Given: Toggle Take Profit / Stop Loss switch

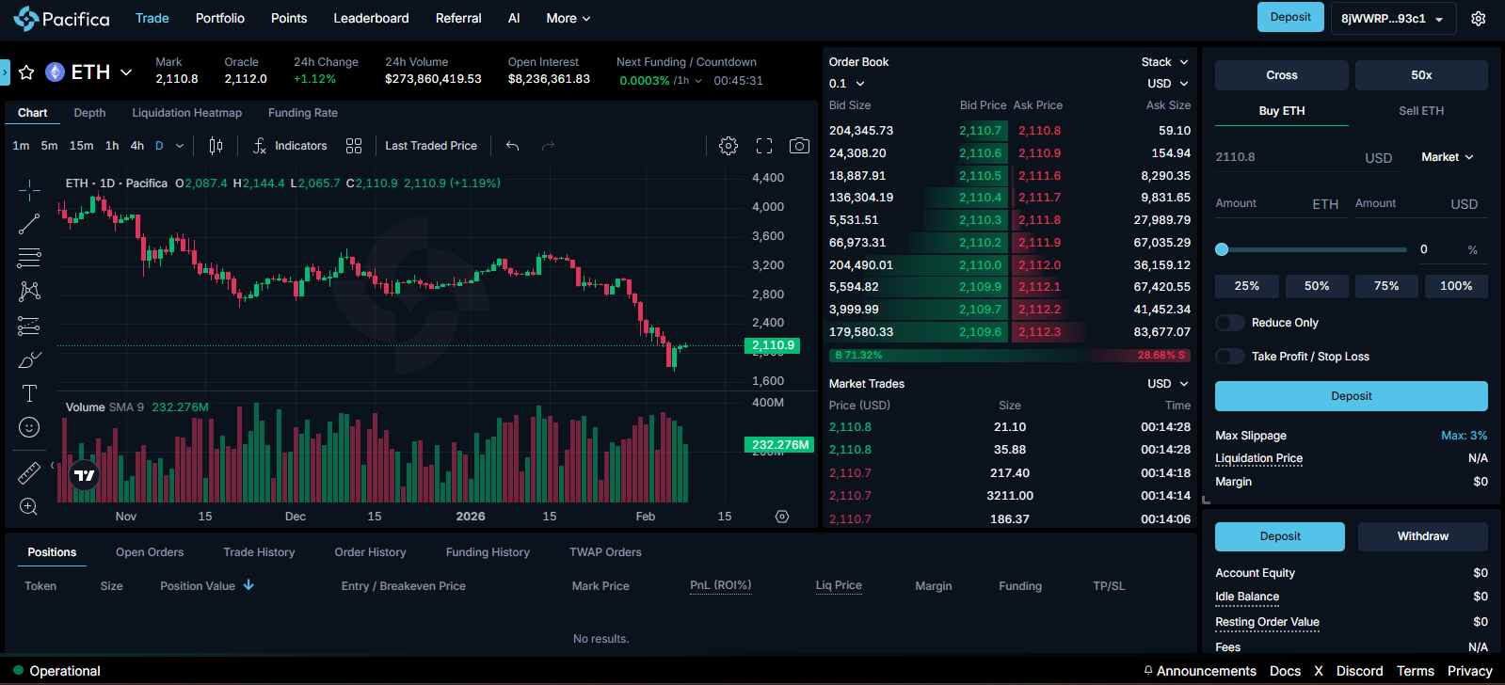Looking at the screenshot, I should click(1230, 357).
